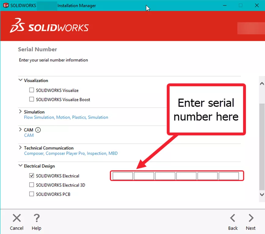Collapse the Electrical Design section
This screenshot has width=265, height=234.
click(x=20, y=165)
